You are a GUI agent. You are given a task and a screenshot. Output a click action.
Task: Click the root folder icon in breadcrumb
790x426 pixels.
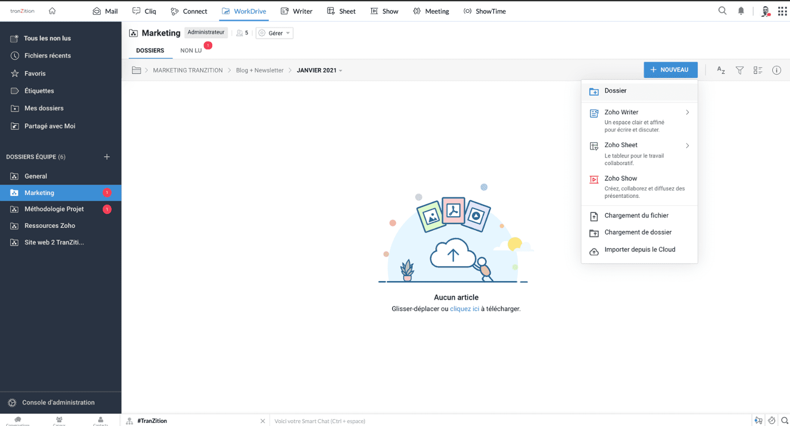click(137, 70)
